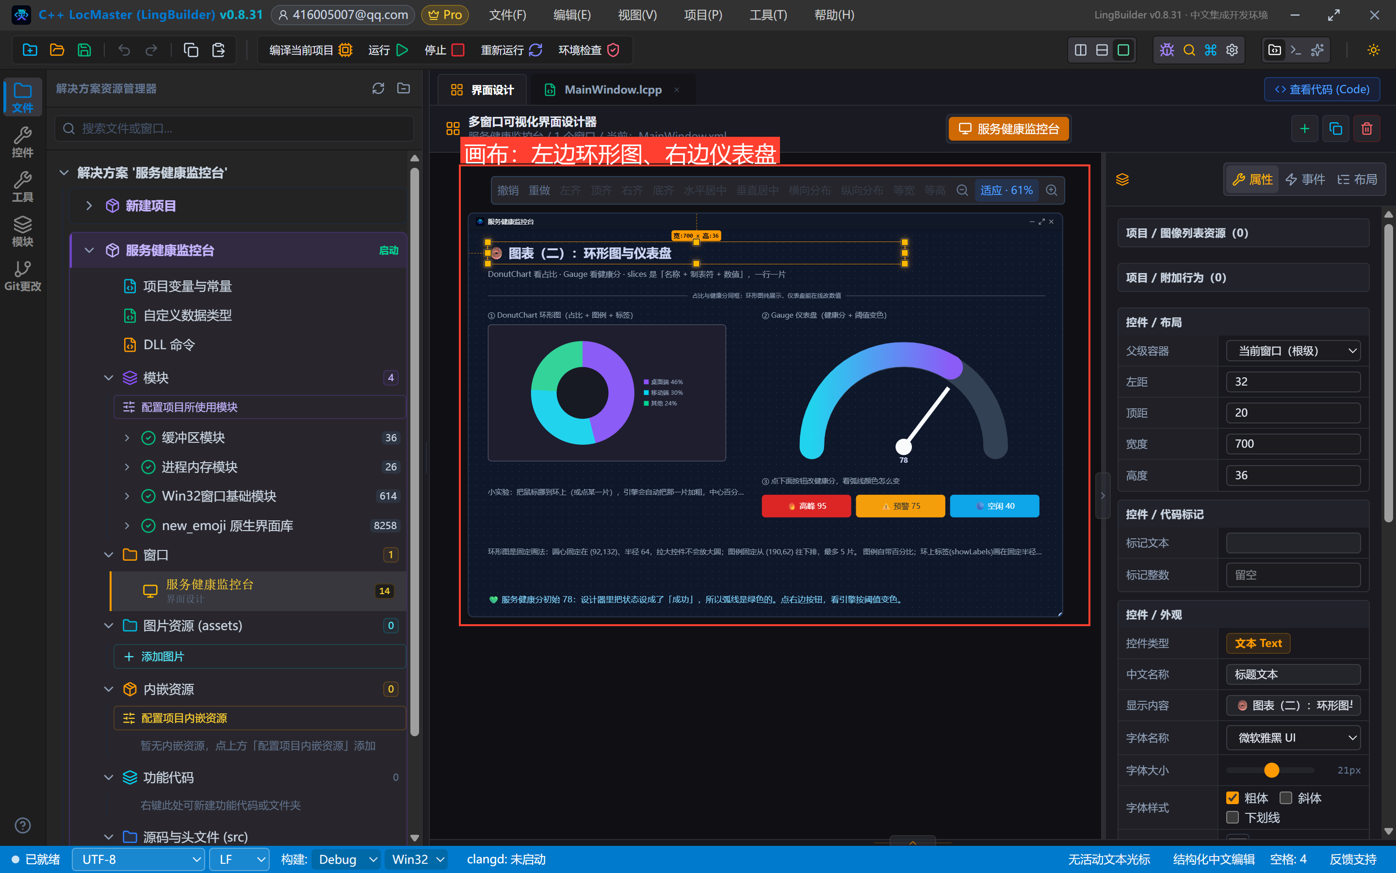
Task: Select the vertical split layout toggle
Action: pos(1080,50)
